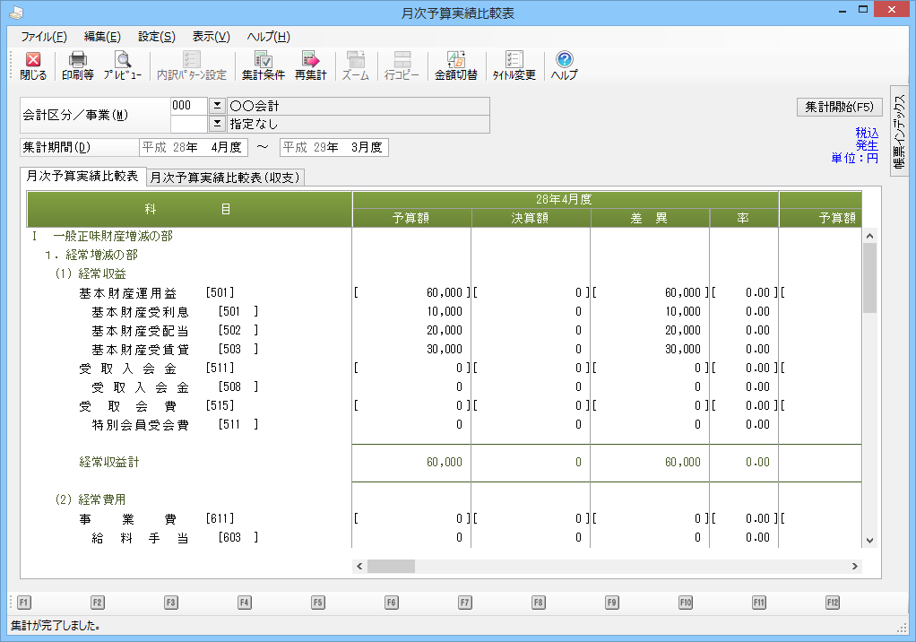Expand the 会計区分 code 000 dropdown
The height and width of the screenshot is (642, 916).
(x=216, y=106)
